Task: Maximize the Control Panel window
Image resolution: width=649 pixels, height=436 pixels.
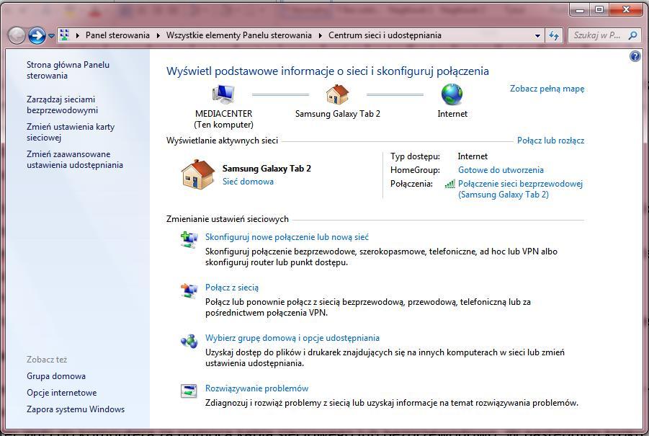Action: (x=599, y=9)
